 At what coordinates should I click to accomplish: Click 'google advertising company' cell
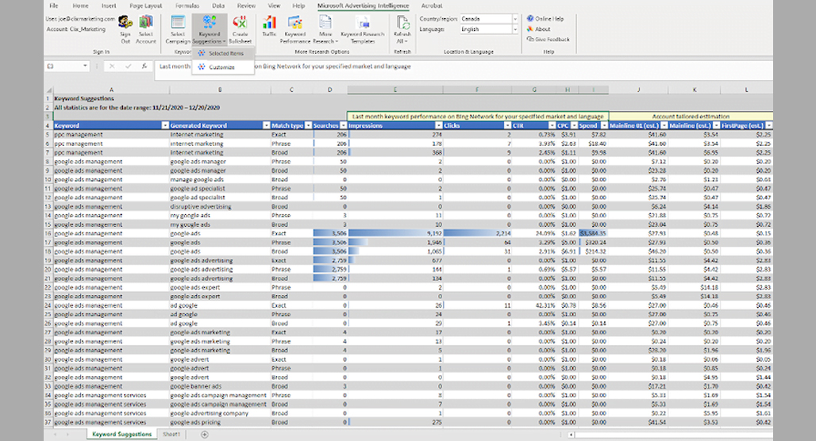(220, 413)
